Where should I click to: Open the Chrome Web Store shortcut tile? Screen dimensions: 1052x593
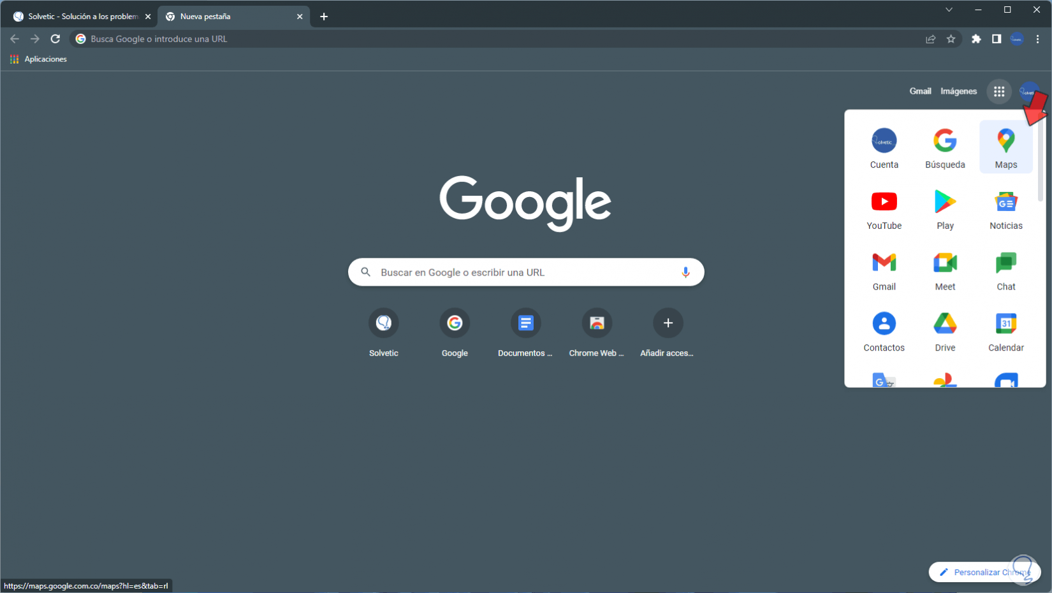tap(597, 332)
